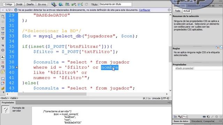Open the documents list icon in coding toolbar

(3, 16)
